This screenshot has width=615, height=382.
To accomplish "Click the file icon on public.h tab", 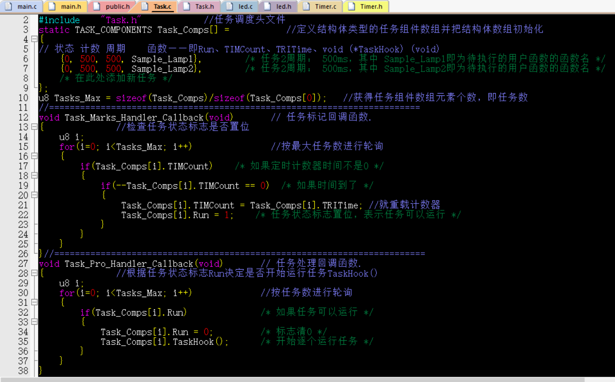I will coord(97,6).
